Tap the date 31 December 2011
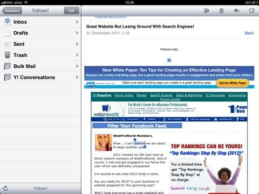 (x=108, y=33)
